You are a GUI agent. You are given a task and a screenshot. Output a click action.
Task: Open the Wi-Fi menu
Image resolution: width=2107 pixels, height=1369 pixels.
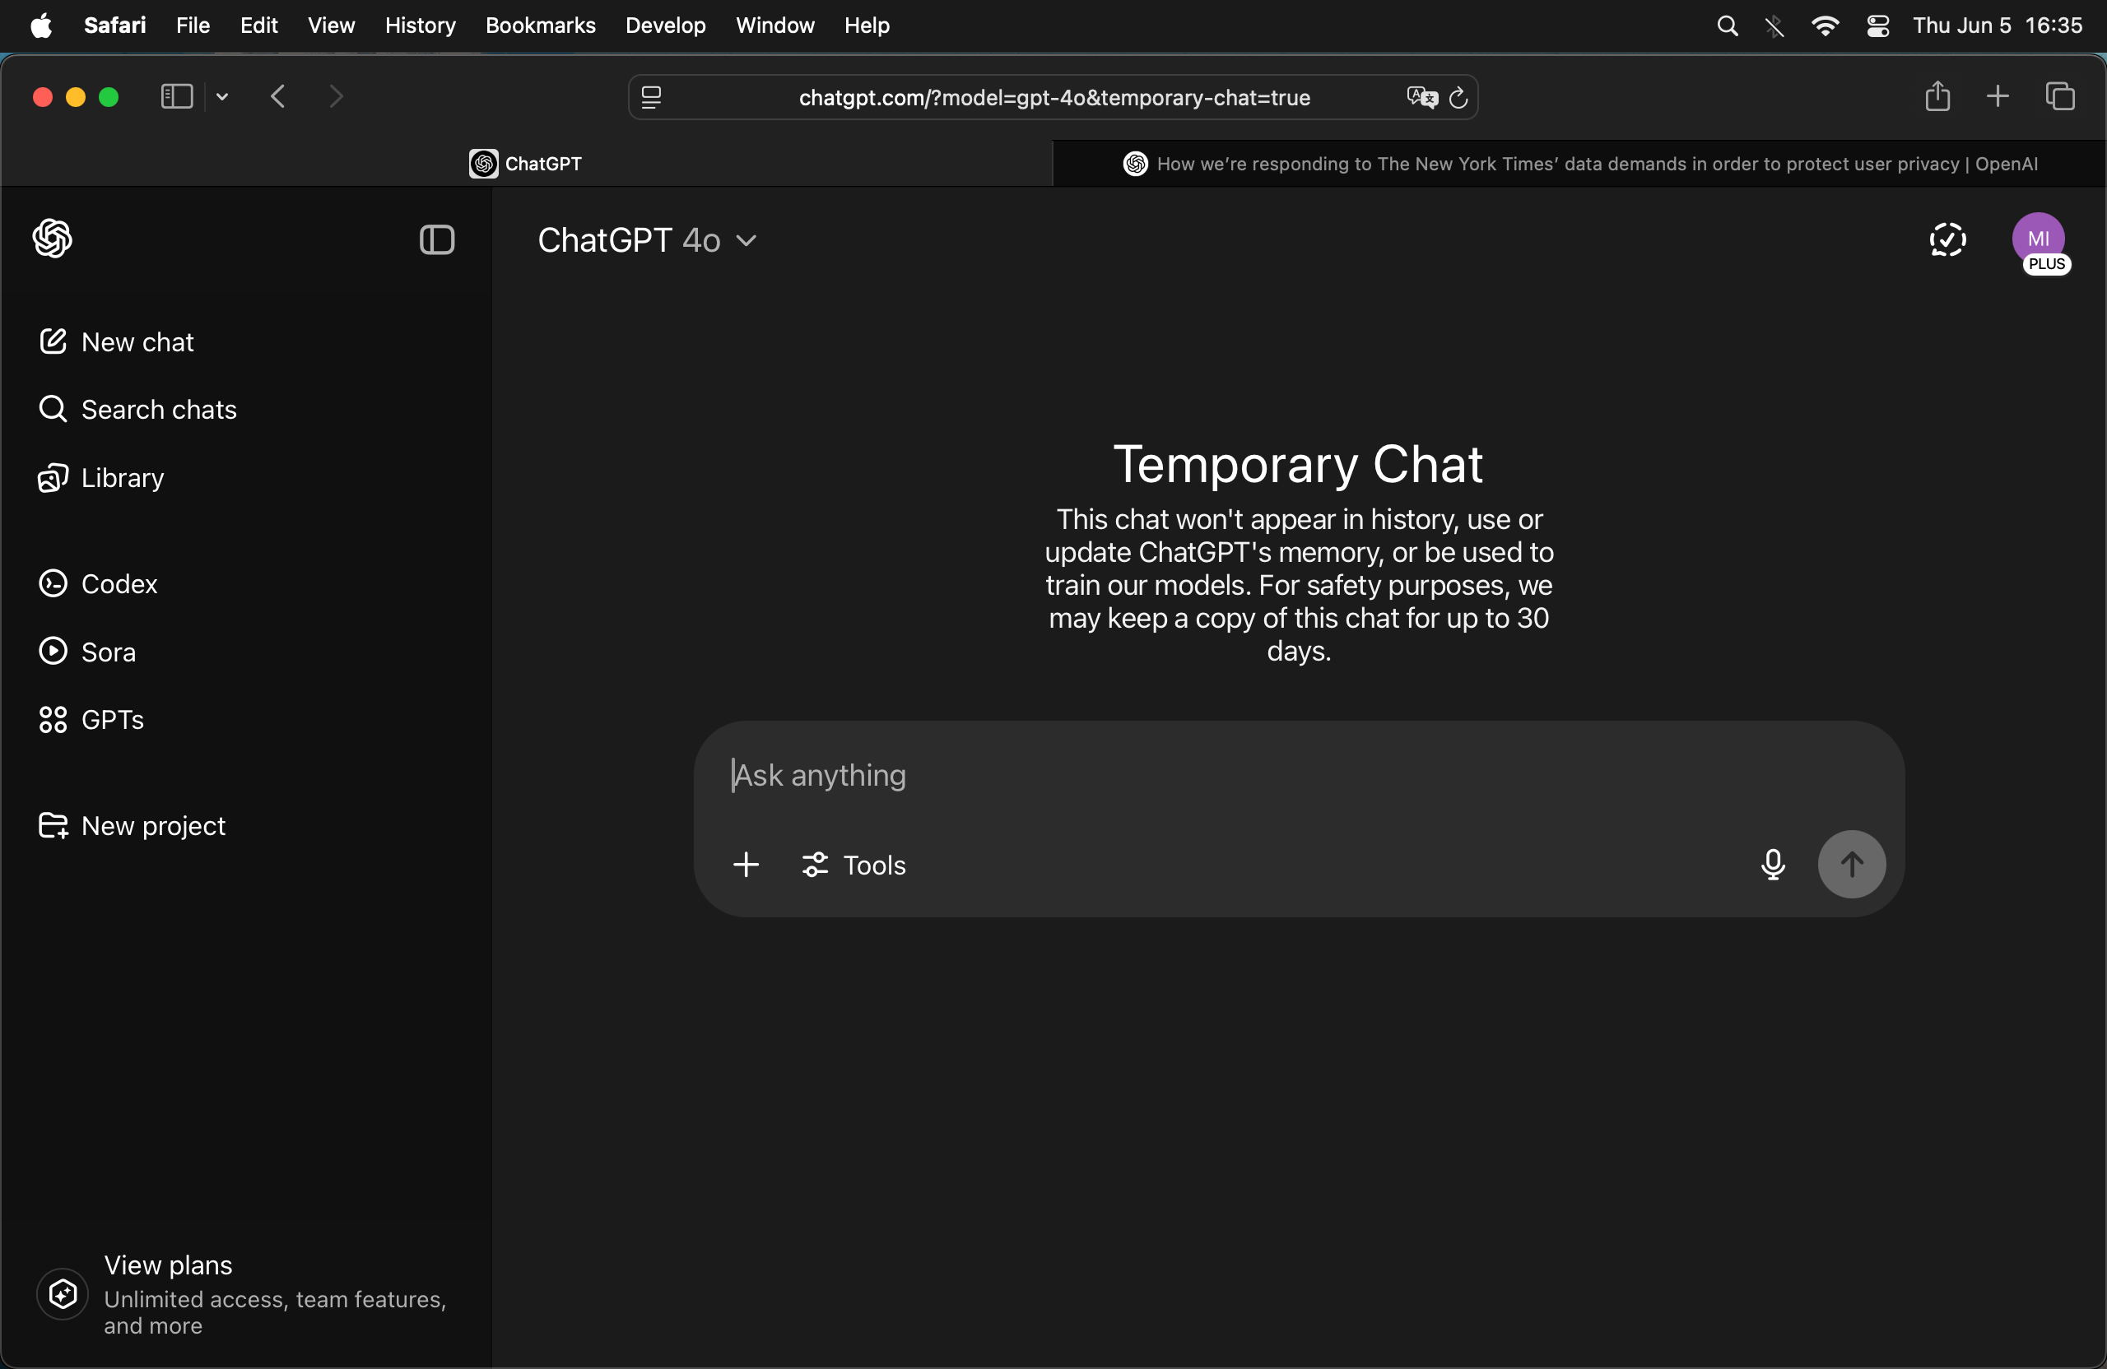(x=1825, y=26)
